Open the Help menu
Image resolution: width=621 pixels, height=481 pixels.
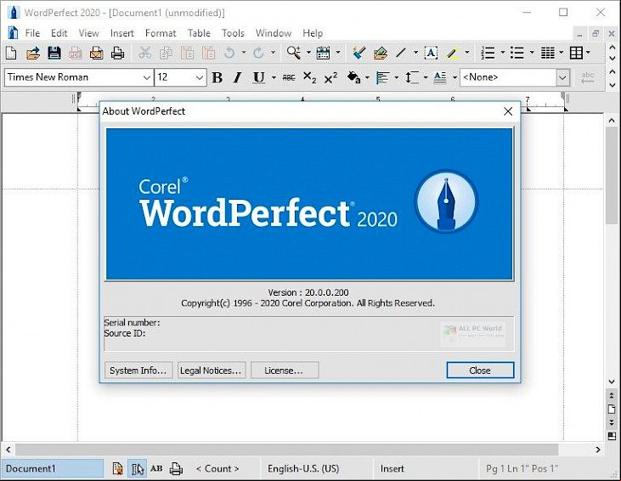[x=313, y=33]
